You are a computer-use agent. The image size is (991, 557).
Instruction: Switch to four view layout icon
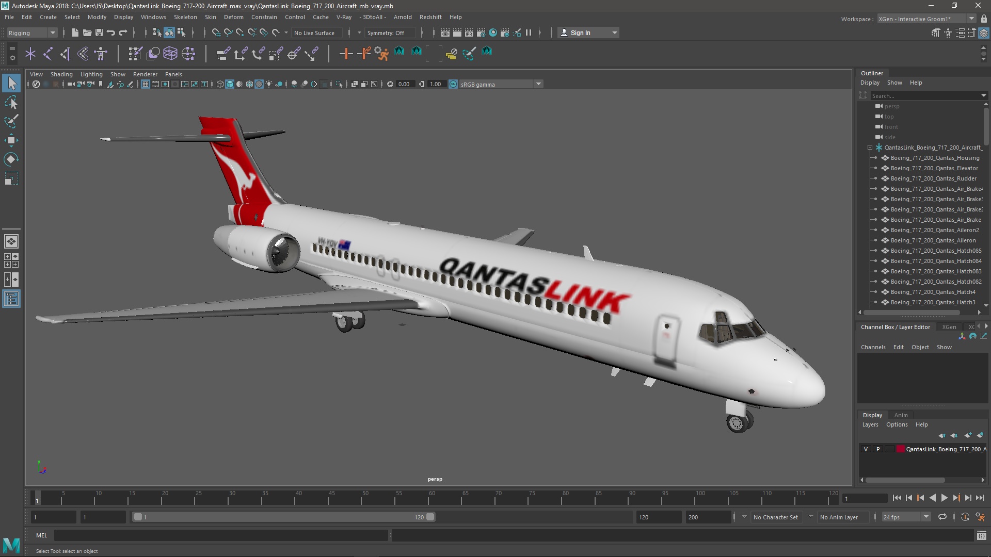(x=11, y=260)
